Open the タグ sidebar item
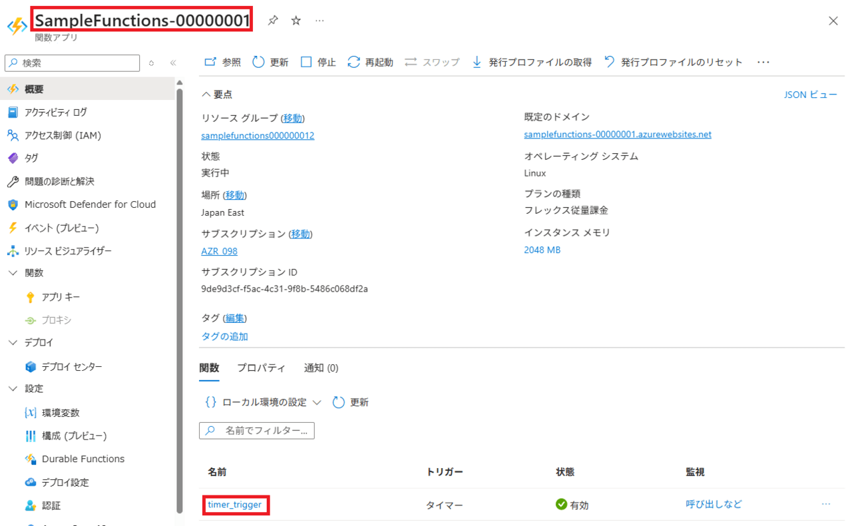Viewport: 852px width, 526px height. click(x=31, y=158)
